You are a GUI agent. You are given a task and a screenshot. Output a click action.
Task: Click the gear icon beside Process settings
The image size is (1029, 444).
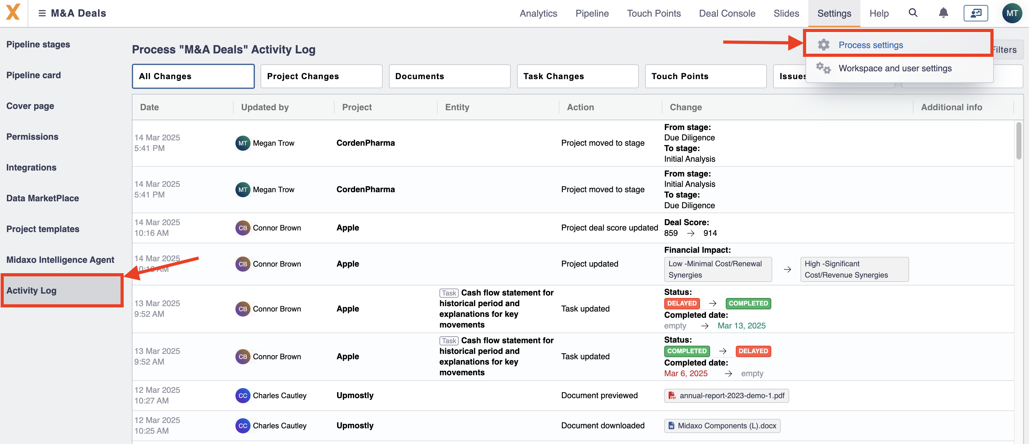click(x=824, y=45)
